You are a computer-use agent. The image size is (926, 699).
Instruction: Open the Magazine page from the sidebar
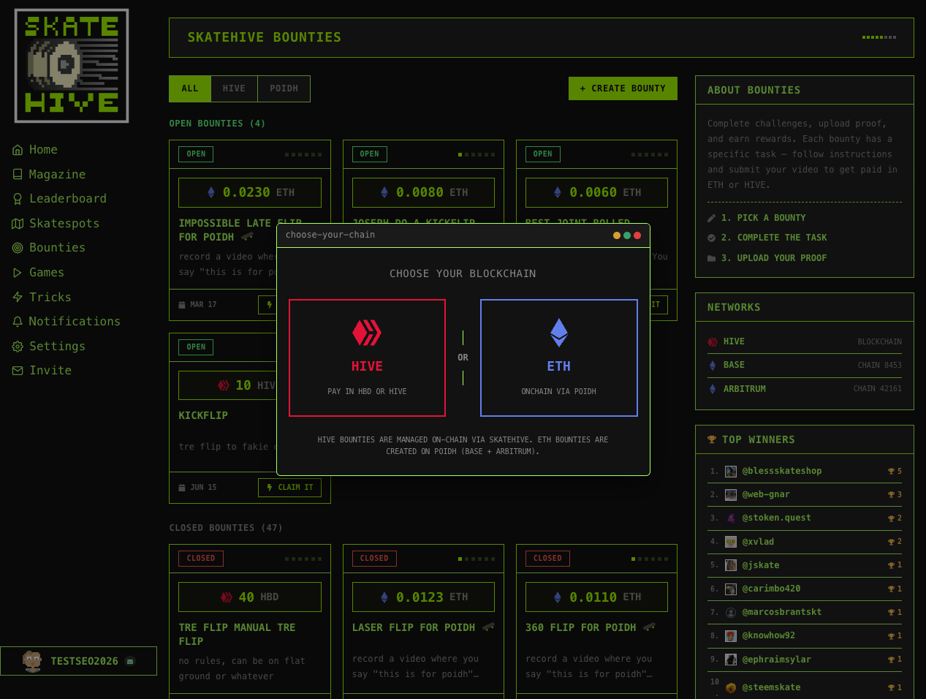57,174
